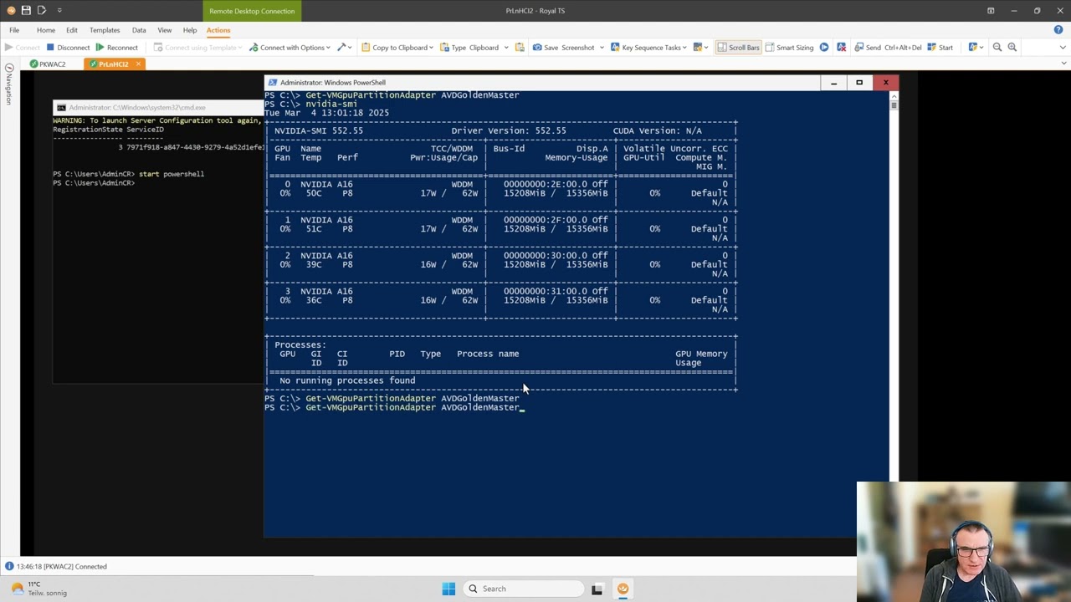Screen dimensions: 1071x602
Task: Expand the Type Clipboard dropdown arrow
Action: [x=505, y=48]
